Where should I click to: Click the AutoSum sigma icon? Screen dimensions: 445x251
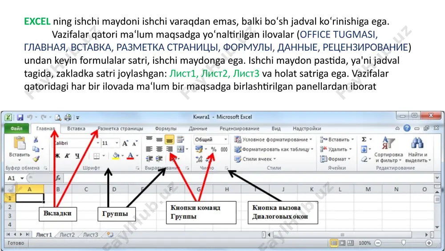click(x=364, y=139)
